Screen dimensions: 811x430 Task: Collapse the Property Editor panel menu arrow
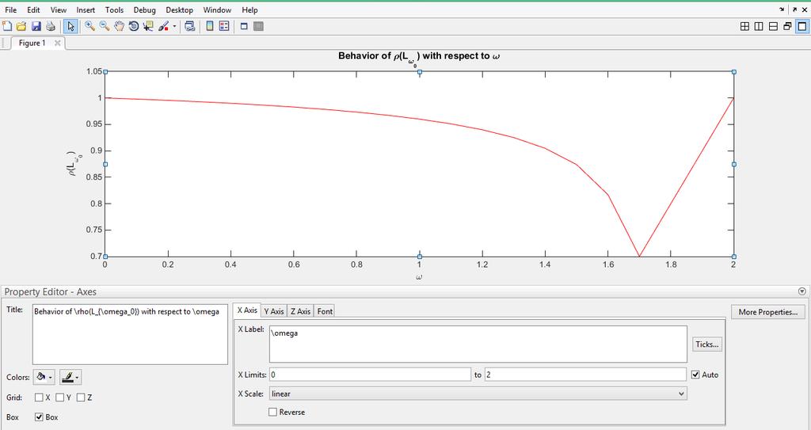point(802,292)
